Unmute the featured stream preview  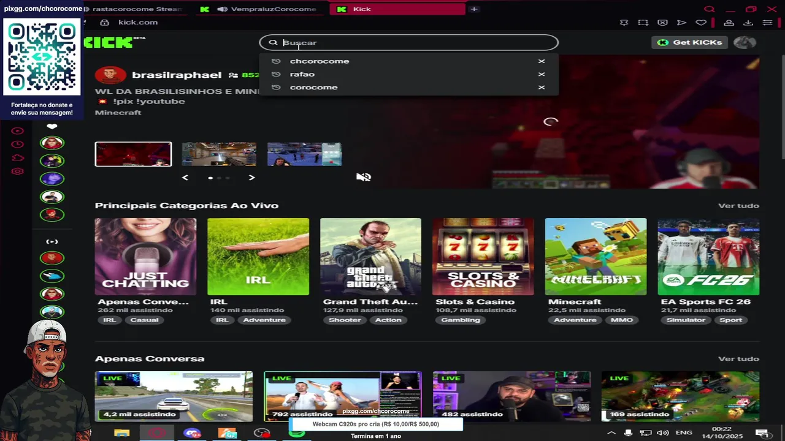pos(364,177)
